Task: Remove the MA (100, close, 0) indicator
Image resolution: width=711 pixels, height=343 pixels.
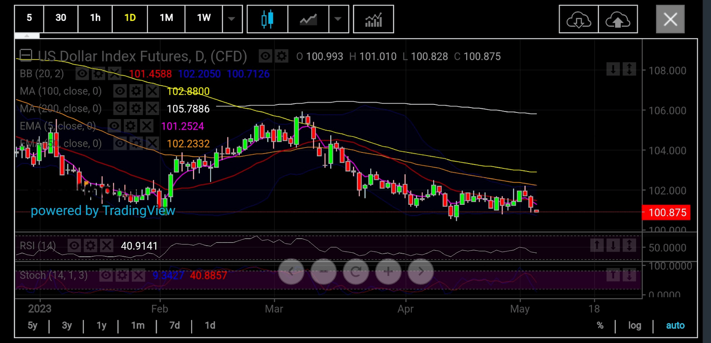Action: [152, 91]
